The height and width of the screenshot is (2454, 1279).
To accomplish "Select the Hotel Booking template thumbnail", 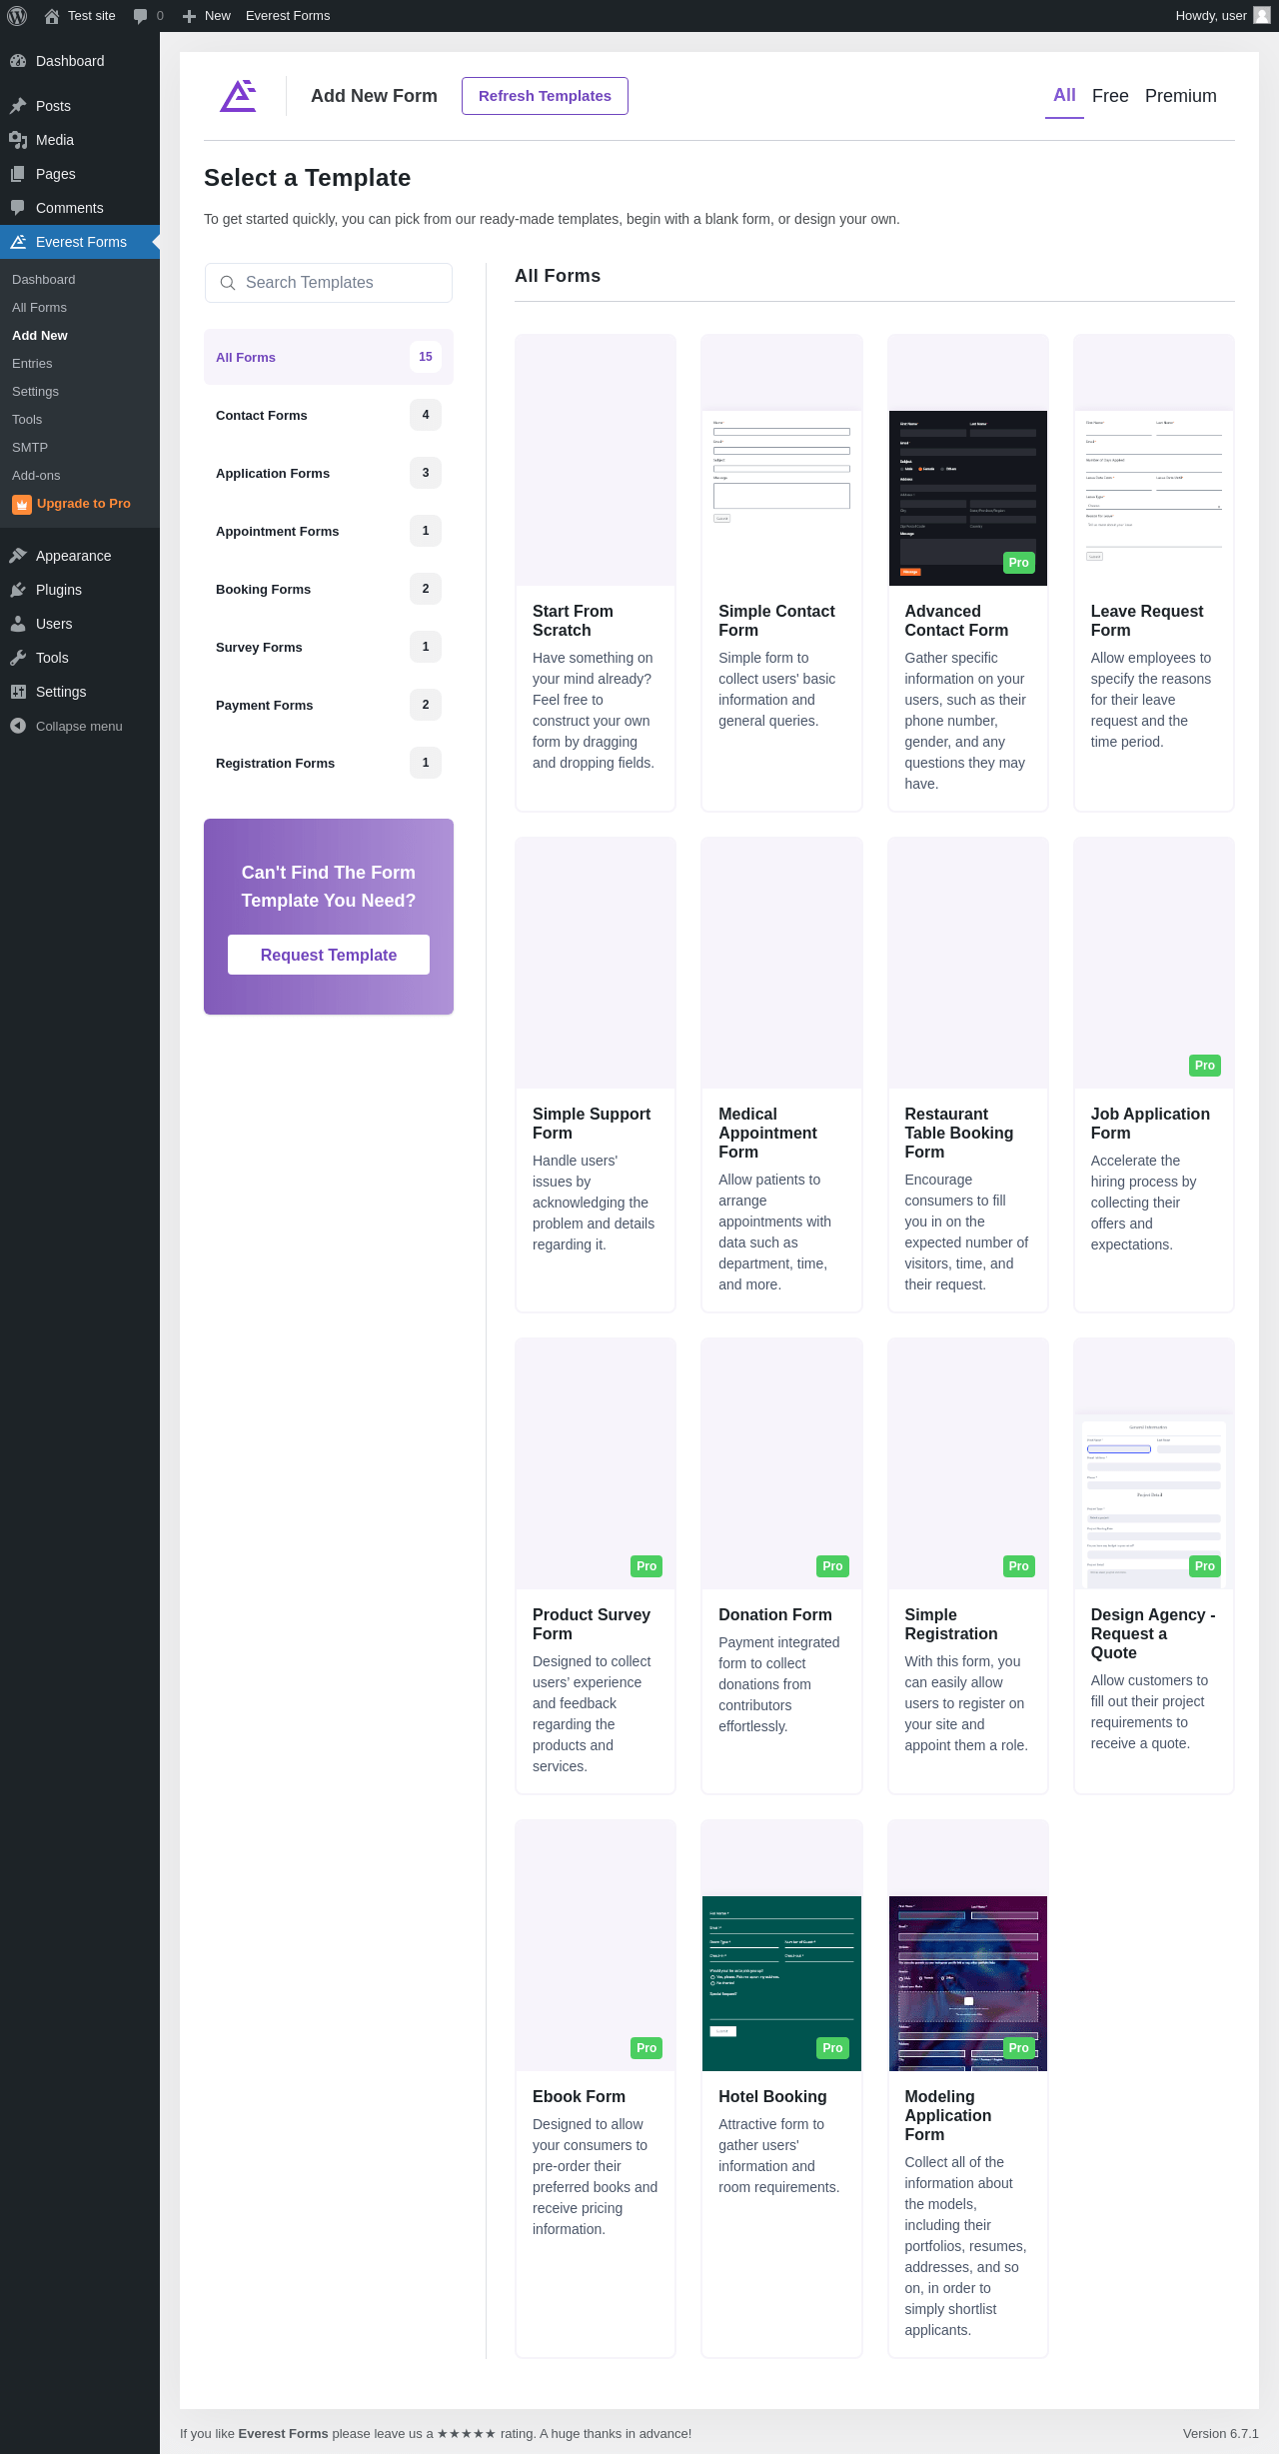I will 781,1945.
